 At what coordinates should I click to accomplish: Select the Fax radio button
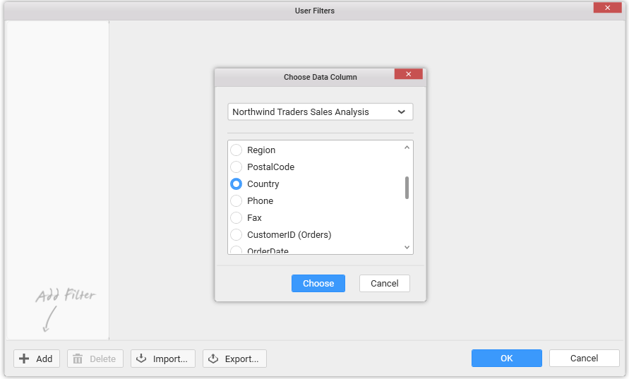click(236, 218)
